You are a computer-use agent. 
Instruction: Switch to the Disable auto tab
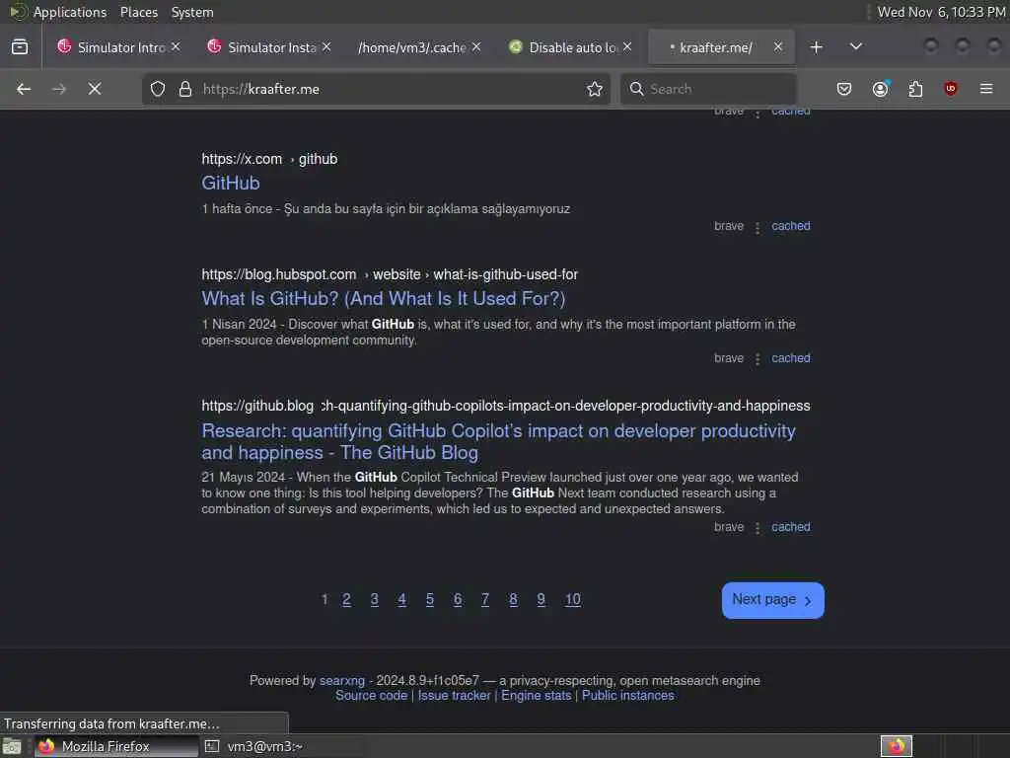(569, 47)
